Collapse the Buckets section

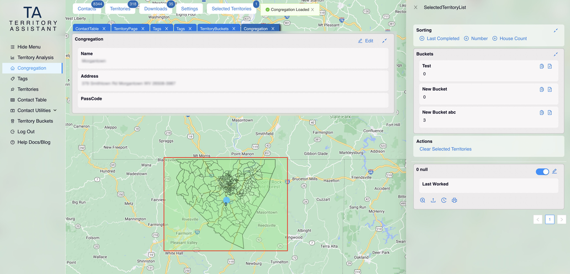tap(556, 54)
